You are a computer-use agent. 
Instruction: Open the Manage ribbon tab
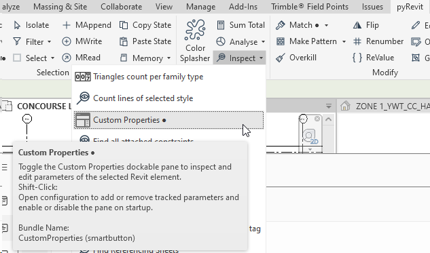(x=201, y=7)
